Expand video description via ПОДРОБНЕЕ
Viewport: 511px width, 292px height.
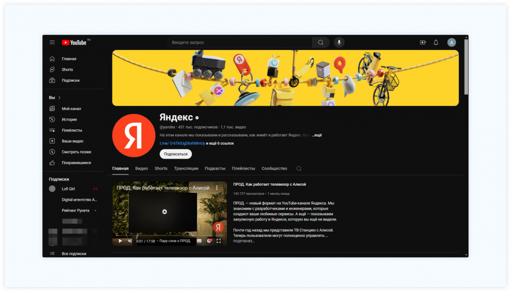(244, 241)
